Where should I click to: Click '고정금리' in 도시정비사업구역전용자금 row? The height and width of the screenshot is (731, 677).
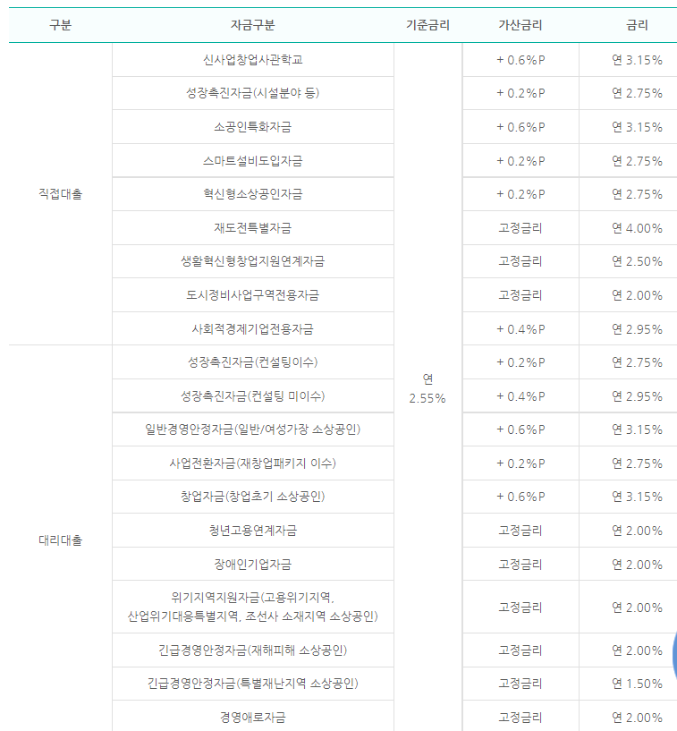tap(520, 295)
